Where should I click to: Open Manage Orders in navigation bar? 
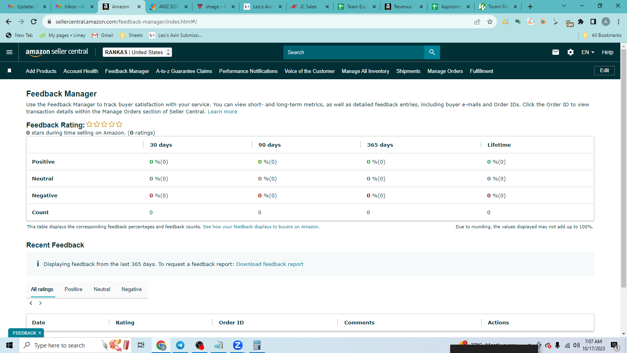pos(445,71)
